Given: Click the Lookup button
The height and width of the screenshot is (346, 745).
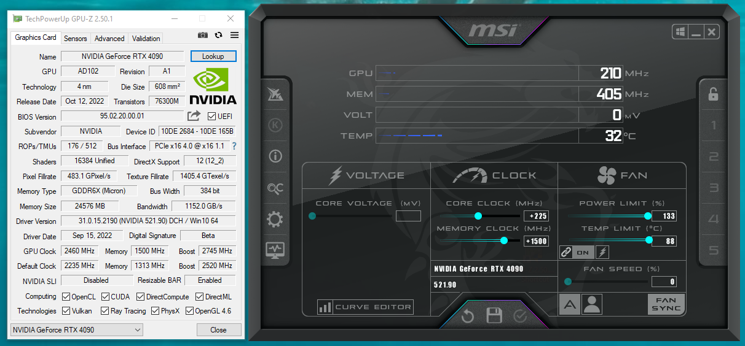Looking at the screenshot, I should (213, 56).
